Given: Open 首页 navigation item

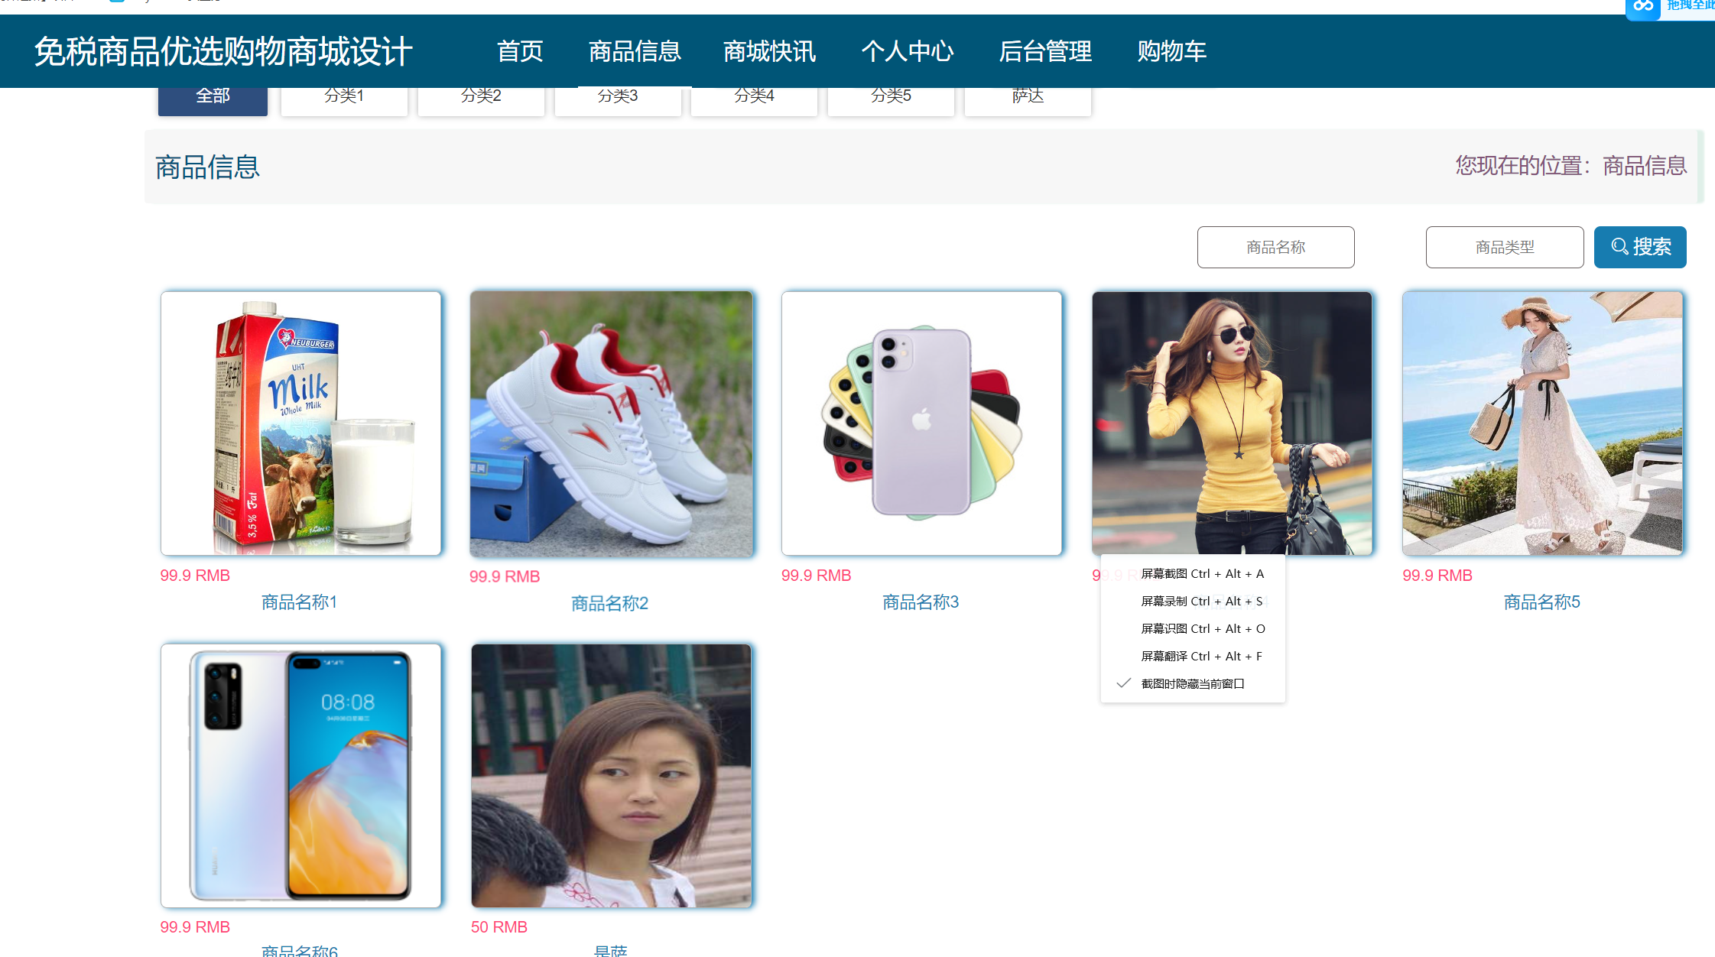Looking at the screenshot, I should pos(520,51).
